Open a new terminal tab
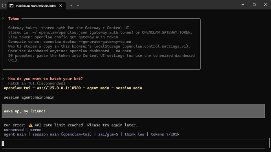 click(71, 5)
